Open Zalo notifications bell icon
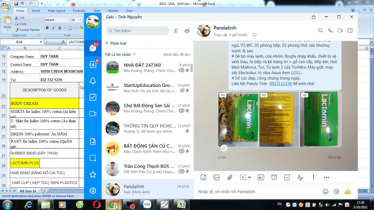This screenshot has height=210, width=374. pyautogui.click(x=93, y=81)
